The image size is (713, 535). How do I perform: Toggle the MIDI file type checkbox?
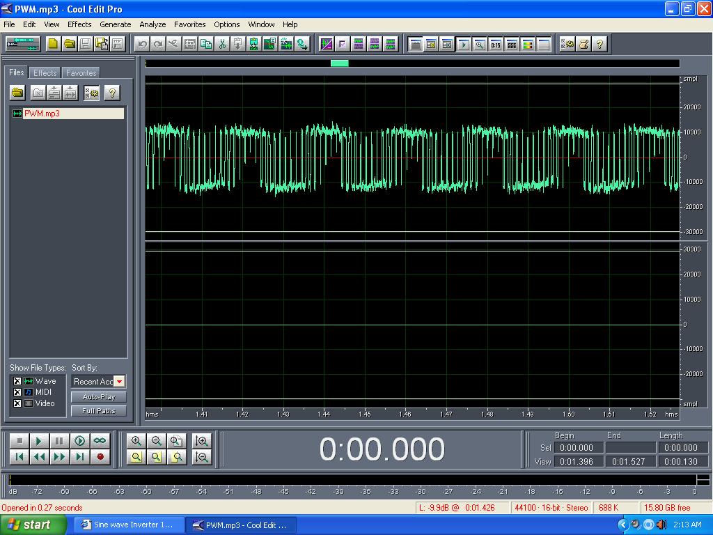tap(17, 392)
